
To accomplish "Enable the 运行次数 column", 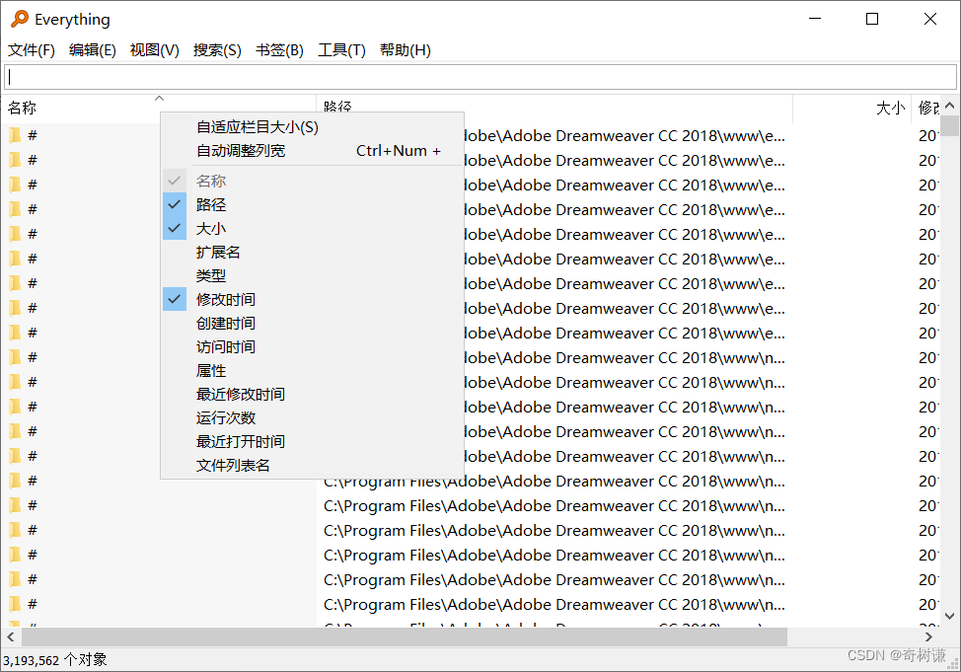I will point(312,418).
